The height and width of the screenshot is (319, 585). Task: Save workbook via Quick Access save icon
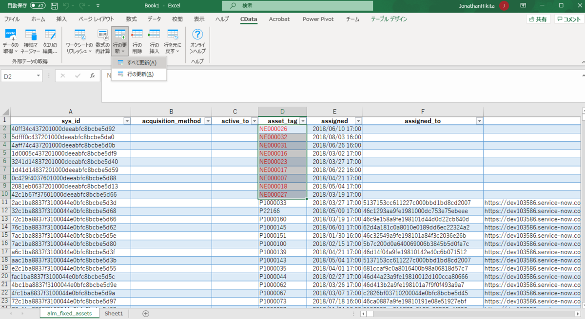[x=53, y=6]
